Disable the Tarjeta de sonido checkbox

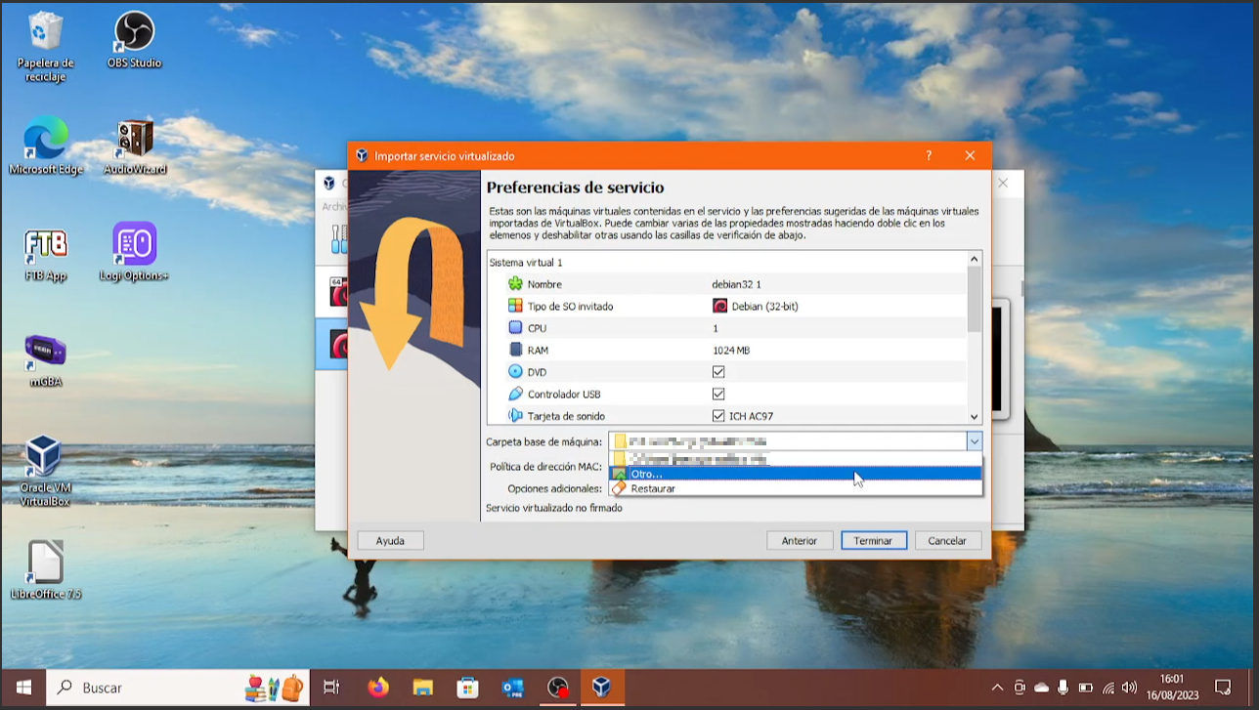(718, 416)
